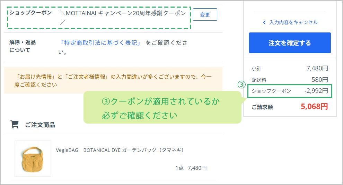
Task: Click the 1点 7,480円 item price
Action: [191, 168]
